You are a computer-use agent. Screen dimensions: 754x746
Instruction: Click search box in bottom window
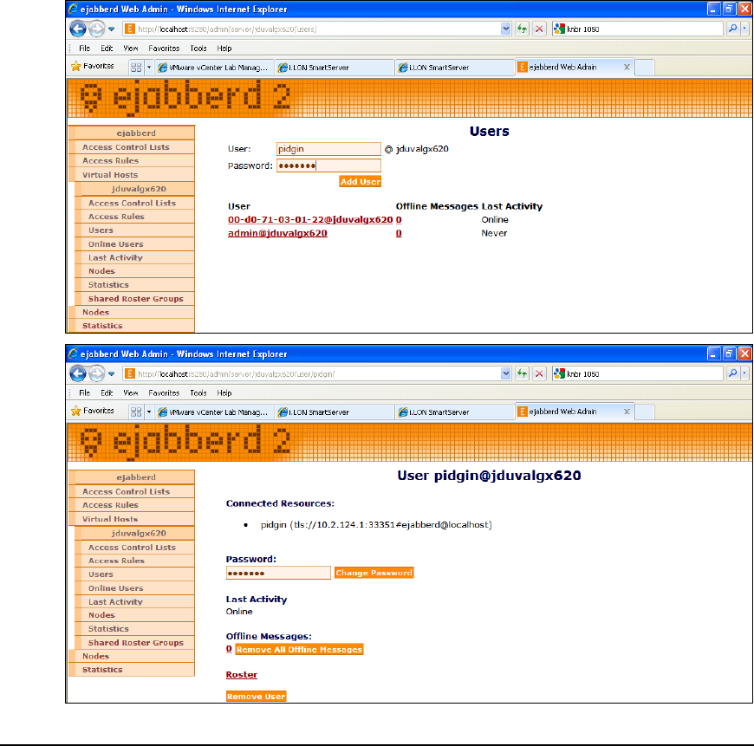point(638,373)
